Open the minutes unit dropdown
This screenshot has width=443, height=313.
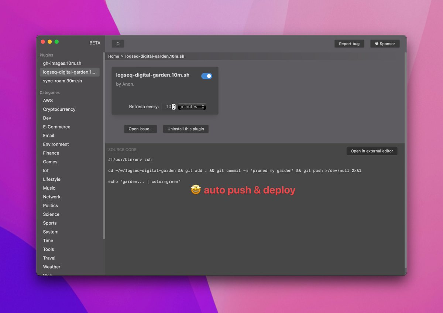point(192,106)
